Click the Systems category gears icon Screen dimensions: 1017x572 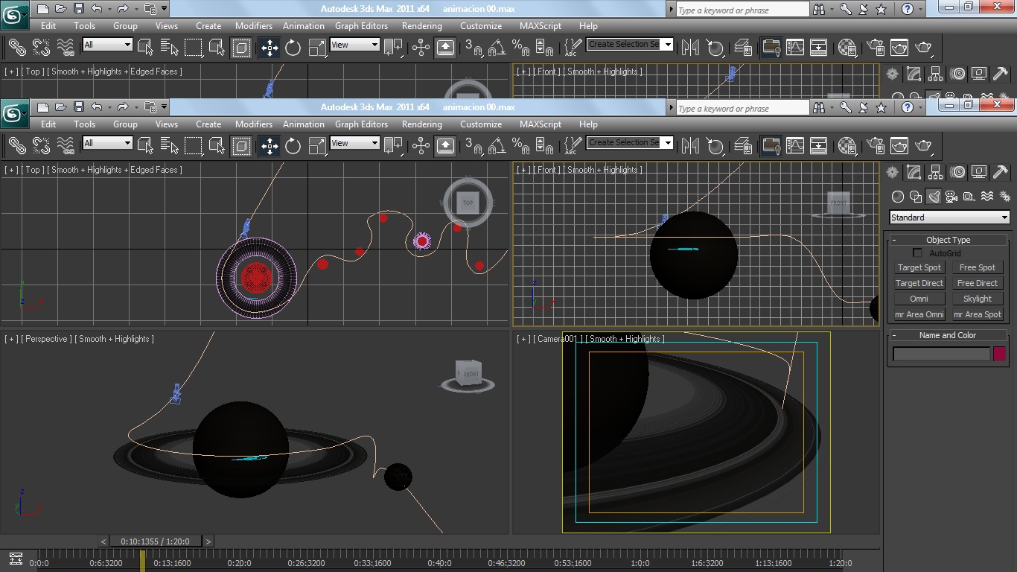pyautogui.click(x=1004, y=197)
